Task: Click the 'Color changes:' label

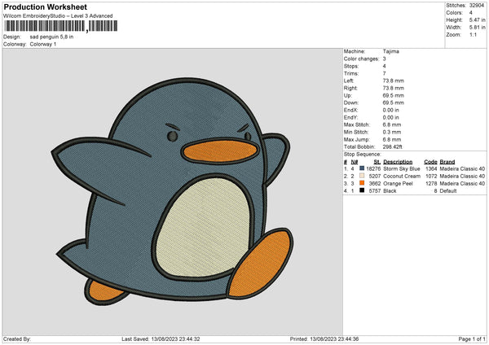Action: [x=361, y=59]
